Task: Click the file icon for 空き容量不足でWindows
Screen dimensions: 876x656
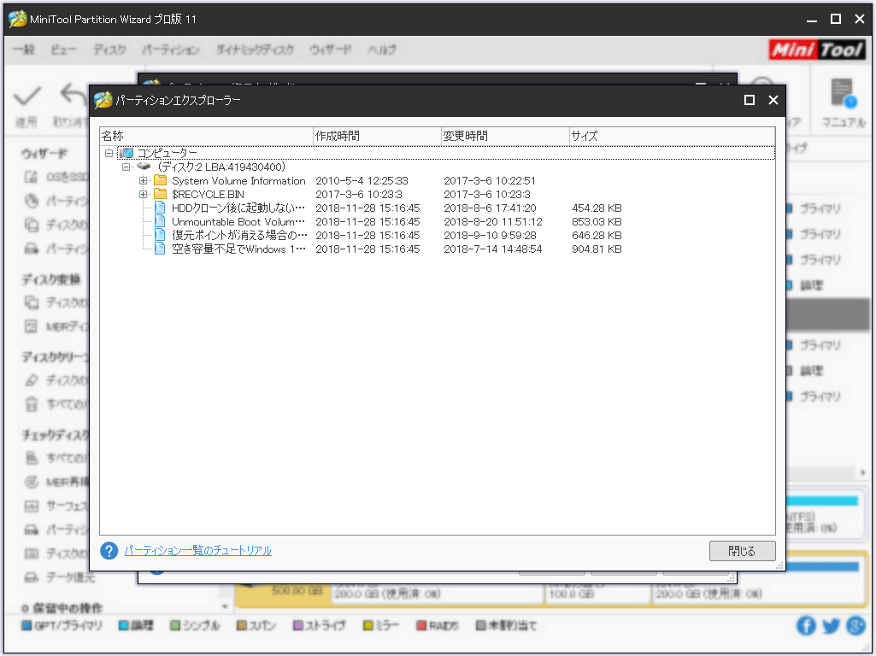Action: click(160, 249)
